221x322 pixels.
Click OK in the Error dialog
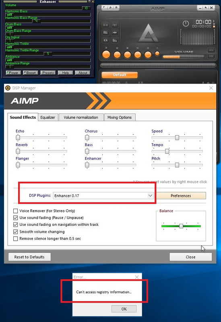tap(124, 309)
